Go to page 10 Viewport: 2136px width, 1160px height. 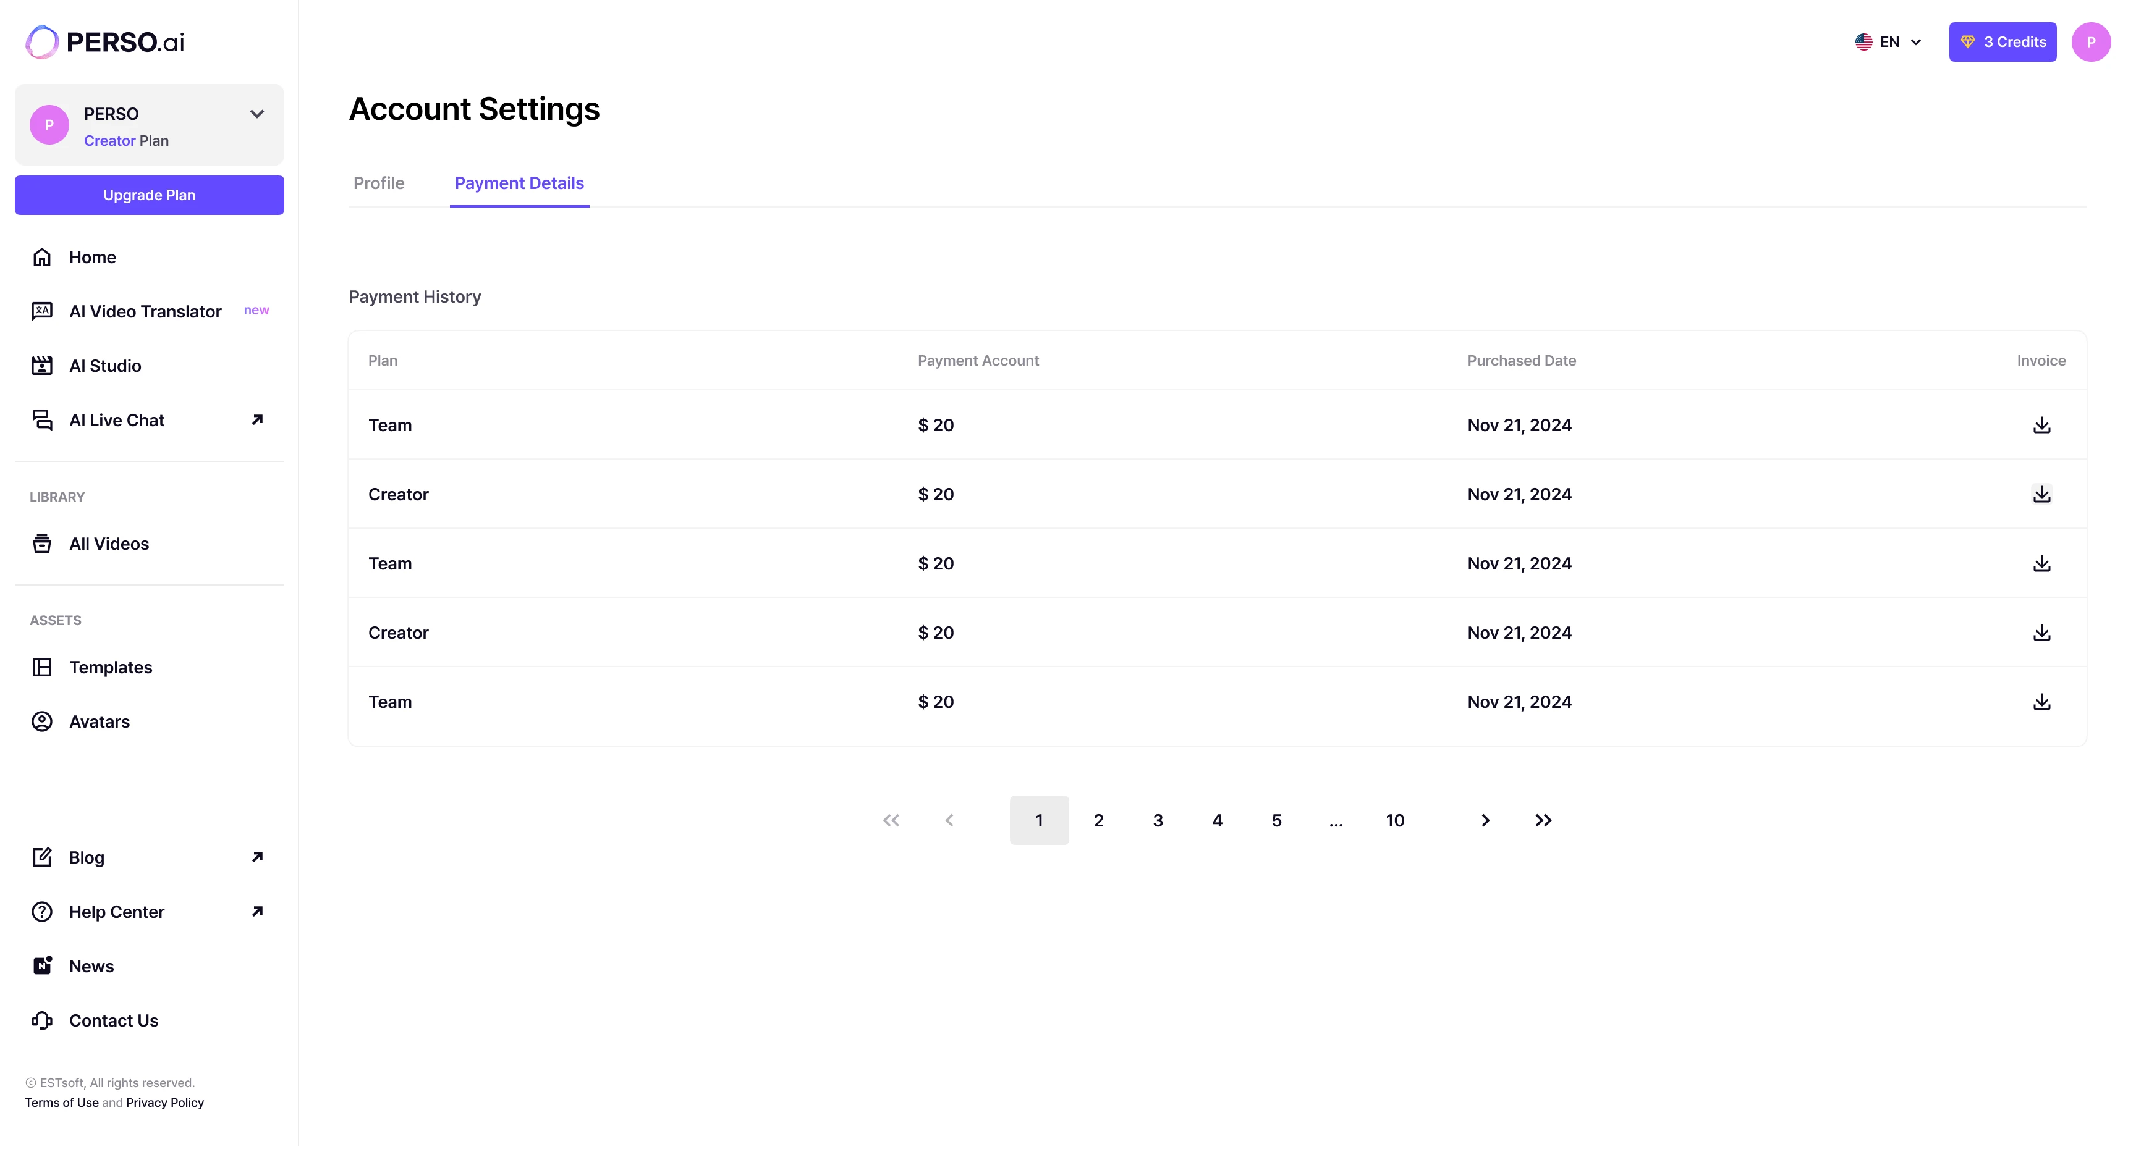pyautogui.click(x=1396, y=820)
